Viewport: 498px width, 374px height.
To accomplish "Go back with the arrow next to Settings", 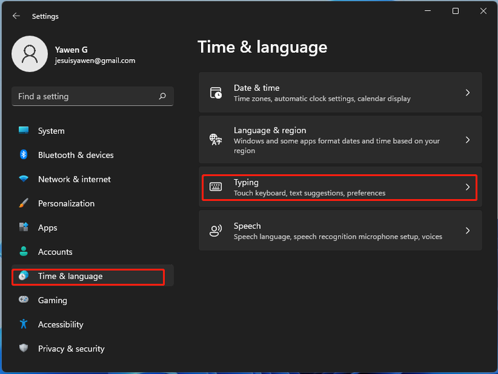I will (16, 16).
